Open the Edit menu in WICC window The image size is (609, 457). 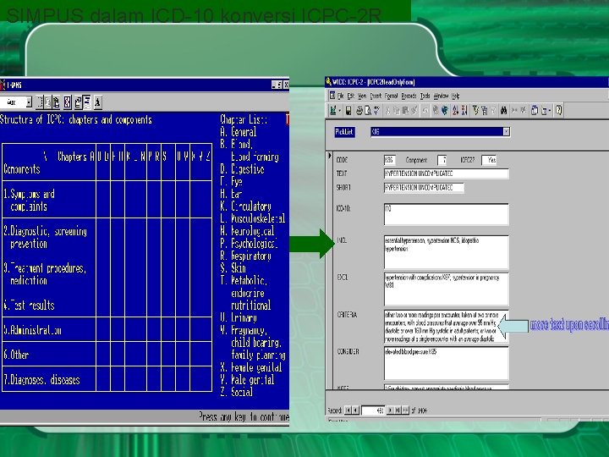pyautogui.click(x=351, y=96)
